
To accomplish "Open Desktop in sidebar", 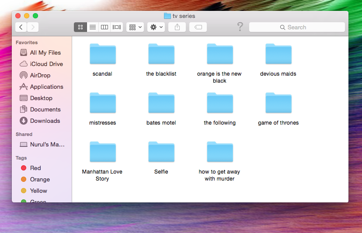I will pyautogui.click(x=42, y=98).
